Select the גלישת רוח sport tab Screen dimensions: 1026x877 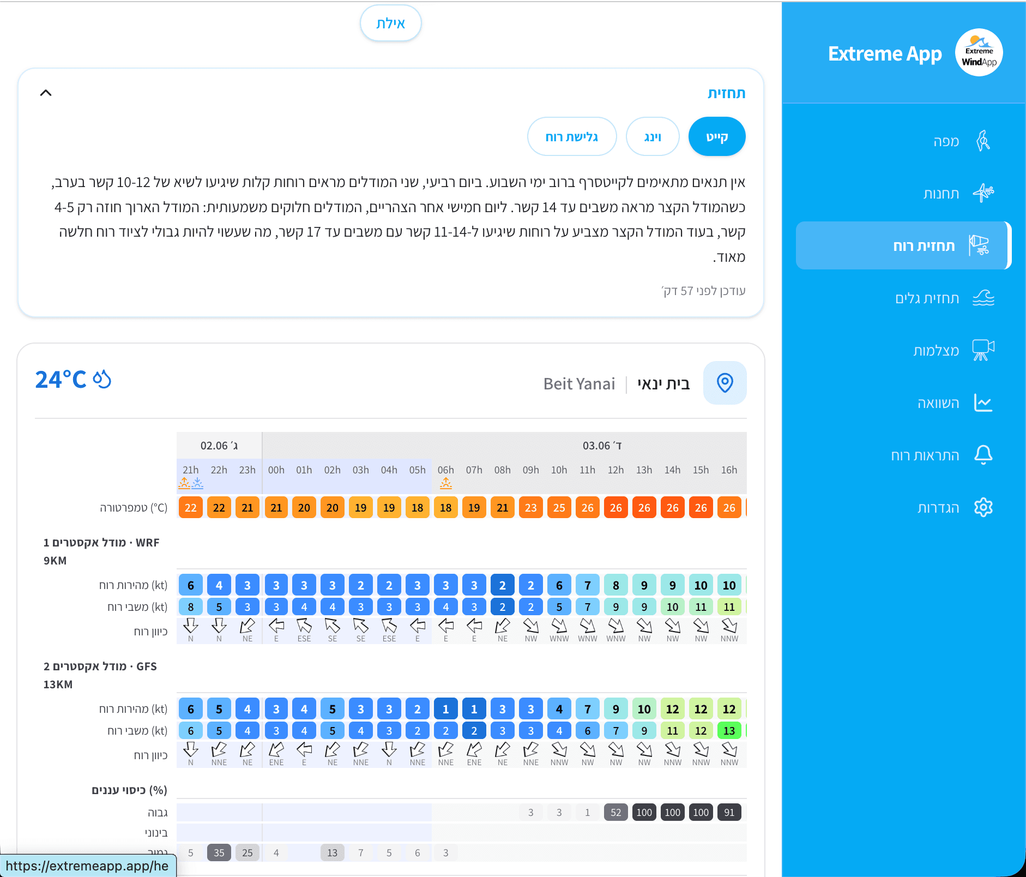[572, 136]
